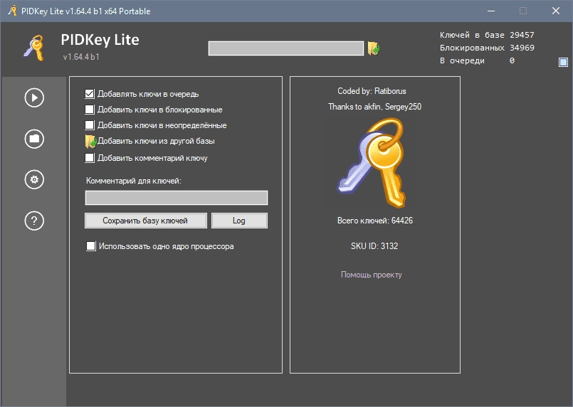This screenshot has width=573, height=407.
Task: Click 'В очереди 0' counter text
Action: (477, 60)
